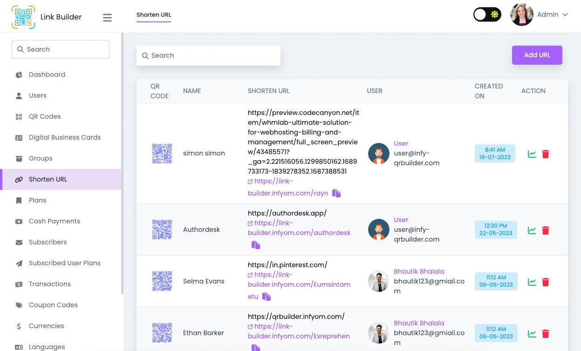The height and width of the screenshot is (351, 581).
Task: Open the link-builder.infyom.com/authordesk short link
Action: [299, 228]
